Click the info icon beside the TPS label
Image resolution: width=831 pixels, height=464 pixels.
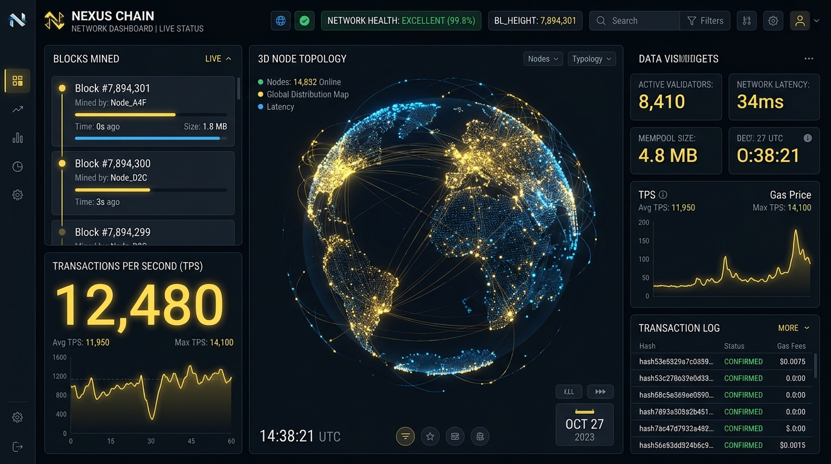(663, 195)
